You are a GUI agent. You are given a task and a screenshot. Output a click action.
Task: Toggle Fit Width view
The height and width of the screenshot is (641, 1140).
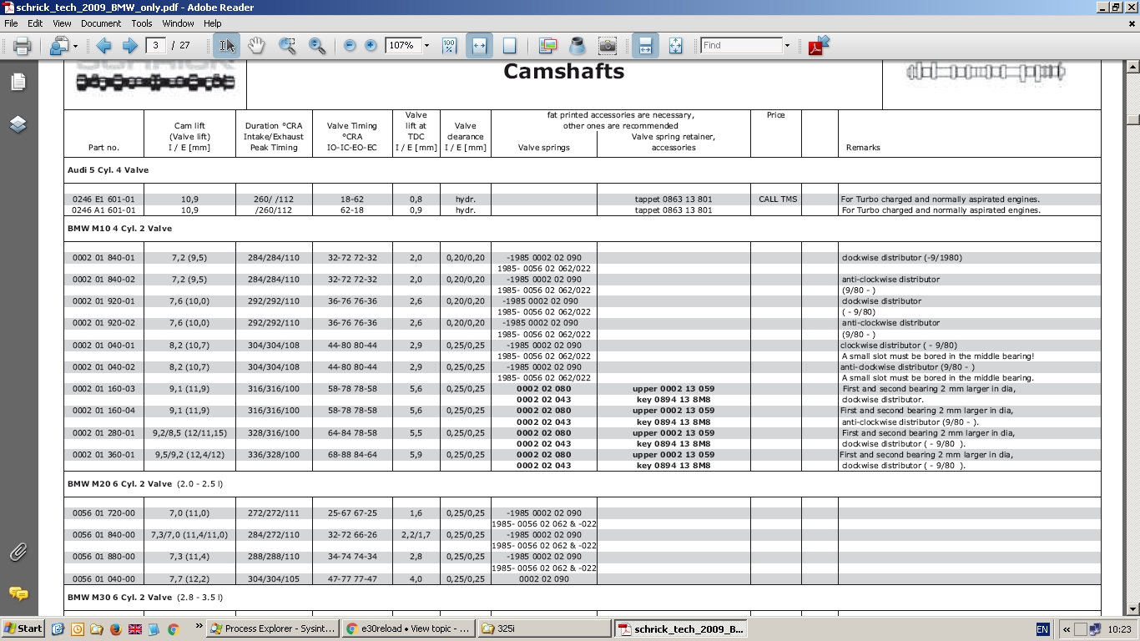[479, 46]
